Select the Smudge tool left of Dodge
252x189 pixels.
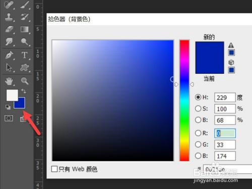point(9,41)
